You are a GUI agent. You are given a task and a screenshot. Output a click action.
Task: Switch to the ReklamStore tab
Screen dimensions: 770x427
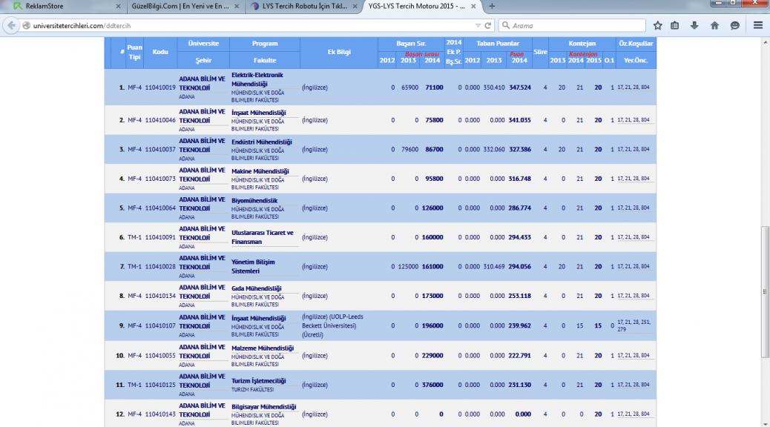point(59,6)
